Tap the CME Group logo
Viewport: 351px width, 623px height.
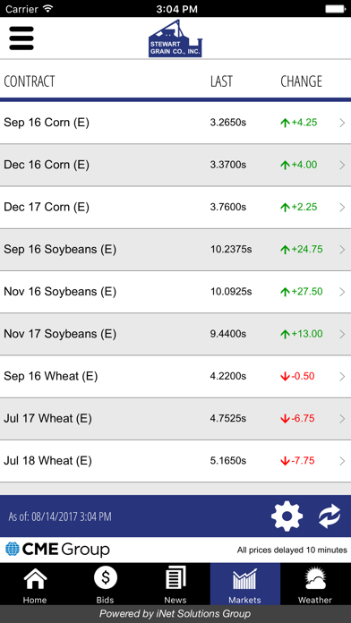tap(57, 550)
